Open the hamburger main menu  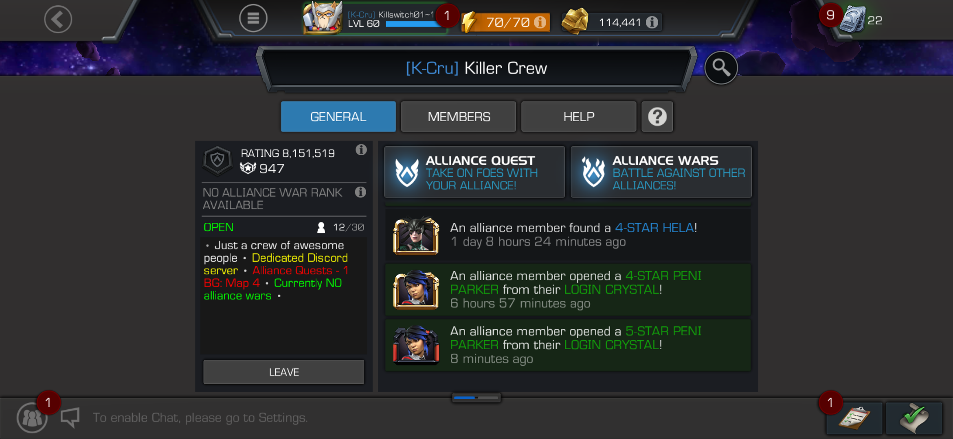tap(253, 18)
